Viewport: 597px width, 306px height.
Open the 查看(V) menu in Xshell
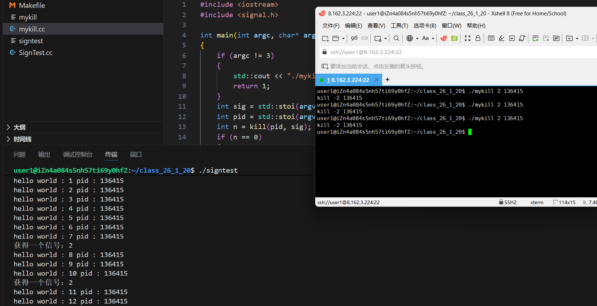376,26
